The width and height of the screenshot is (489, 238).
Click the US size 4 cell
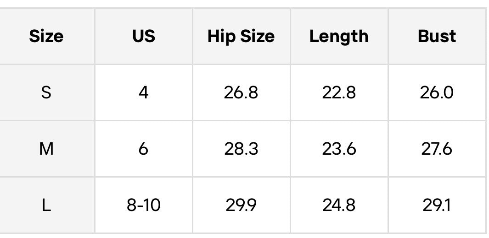coord(143,92)
